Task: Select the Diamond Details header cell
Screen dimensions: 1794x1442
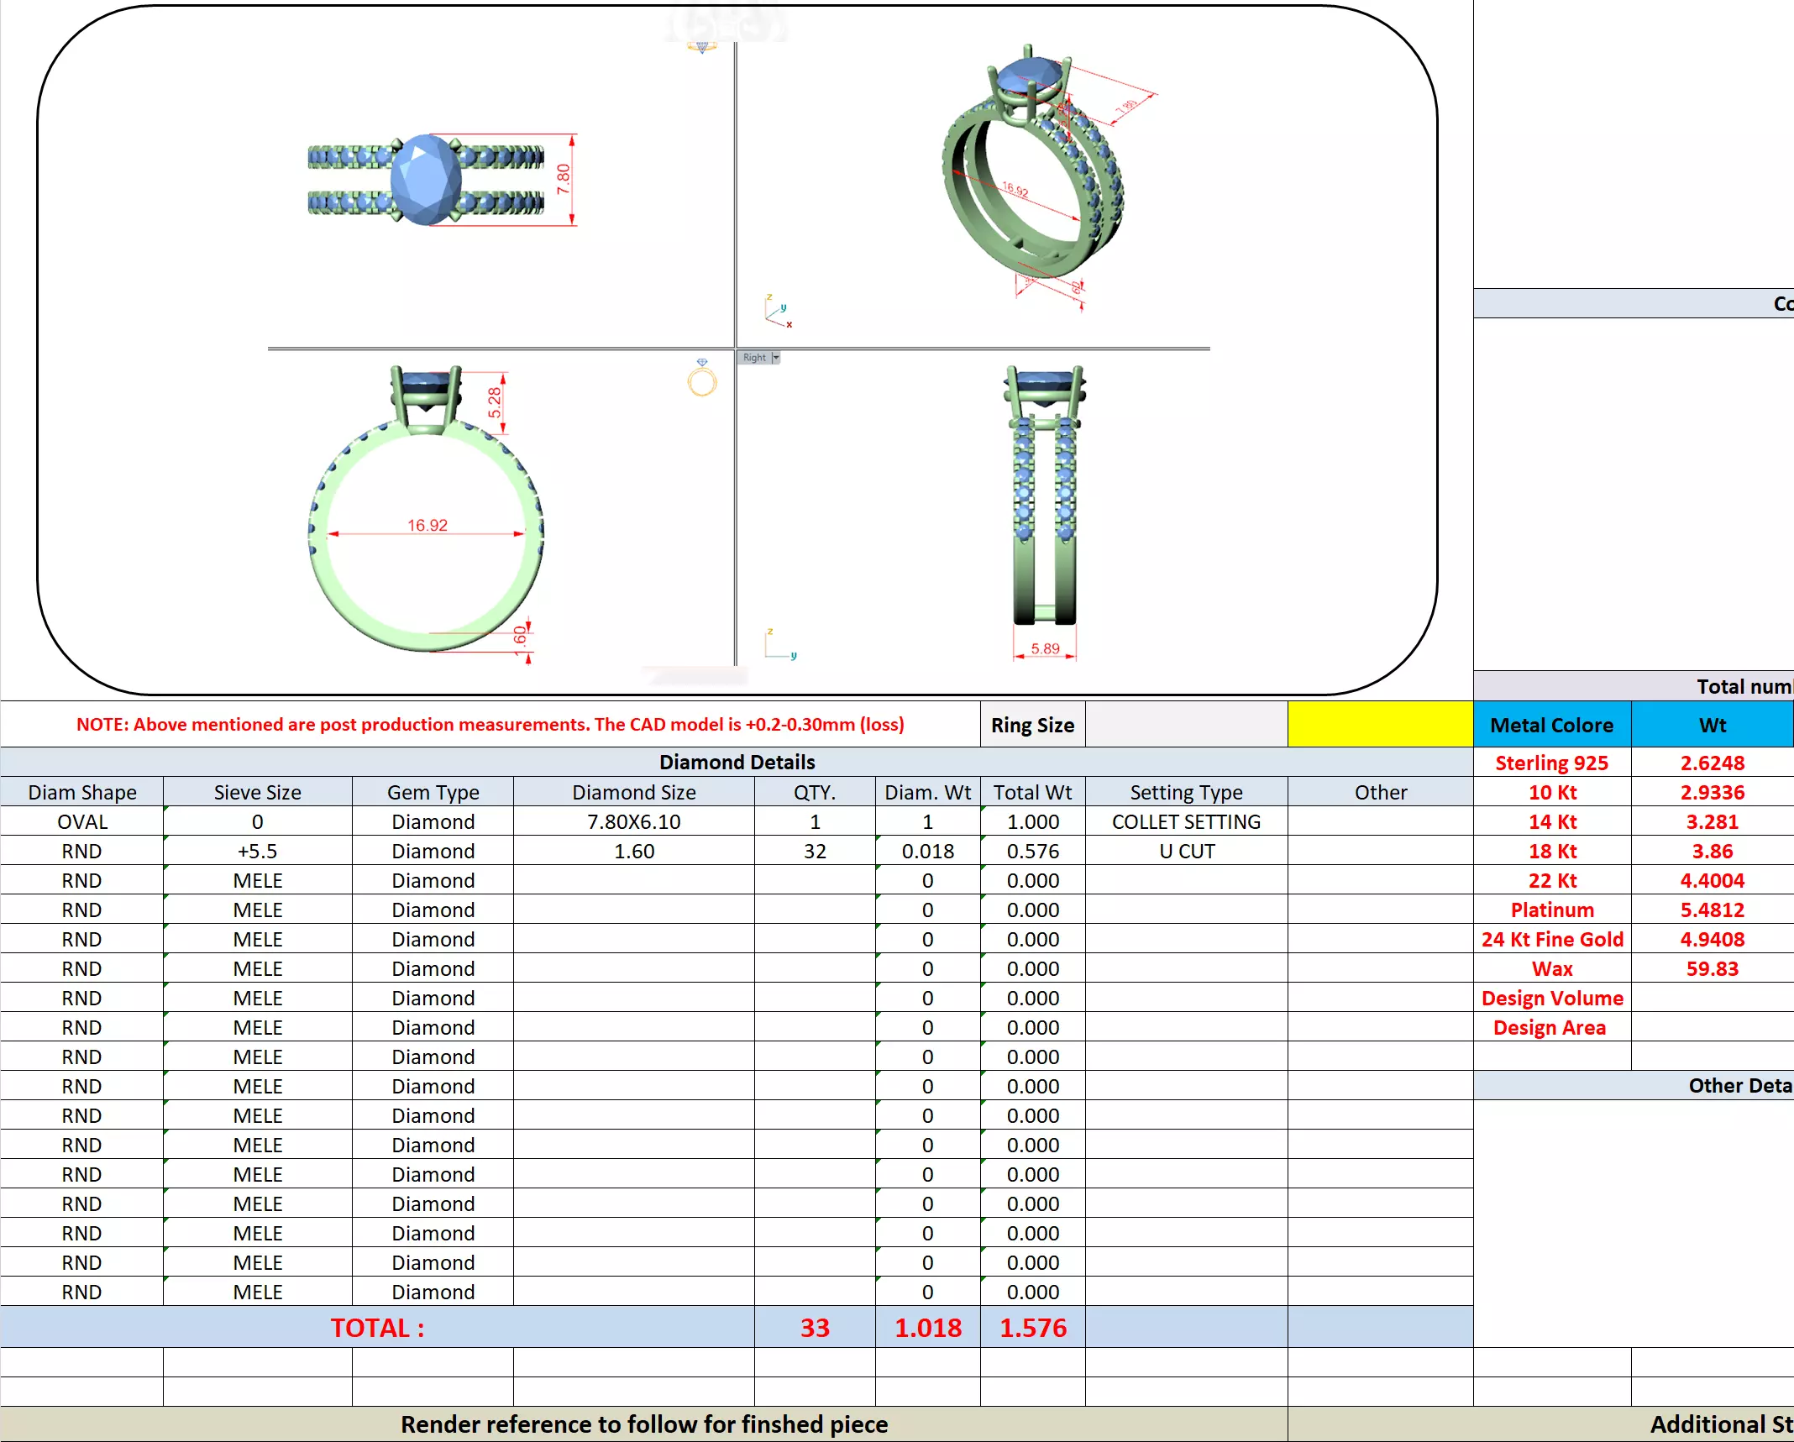Action: point(737,762)
